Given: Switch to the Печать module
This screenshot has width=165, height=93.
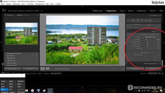Looking at the screenshot, I should (153, 11).
